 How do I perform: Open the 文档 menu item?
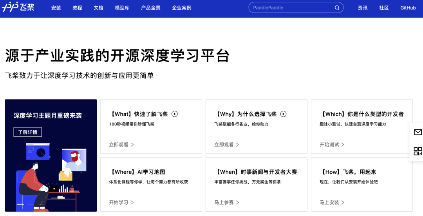coord(98,8)
